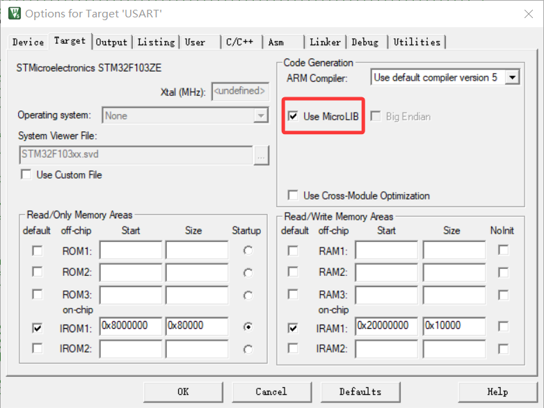
Task: Toggle IRAM1 default checkbox
Action: click(293, 328)
